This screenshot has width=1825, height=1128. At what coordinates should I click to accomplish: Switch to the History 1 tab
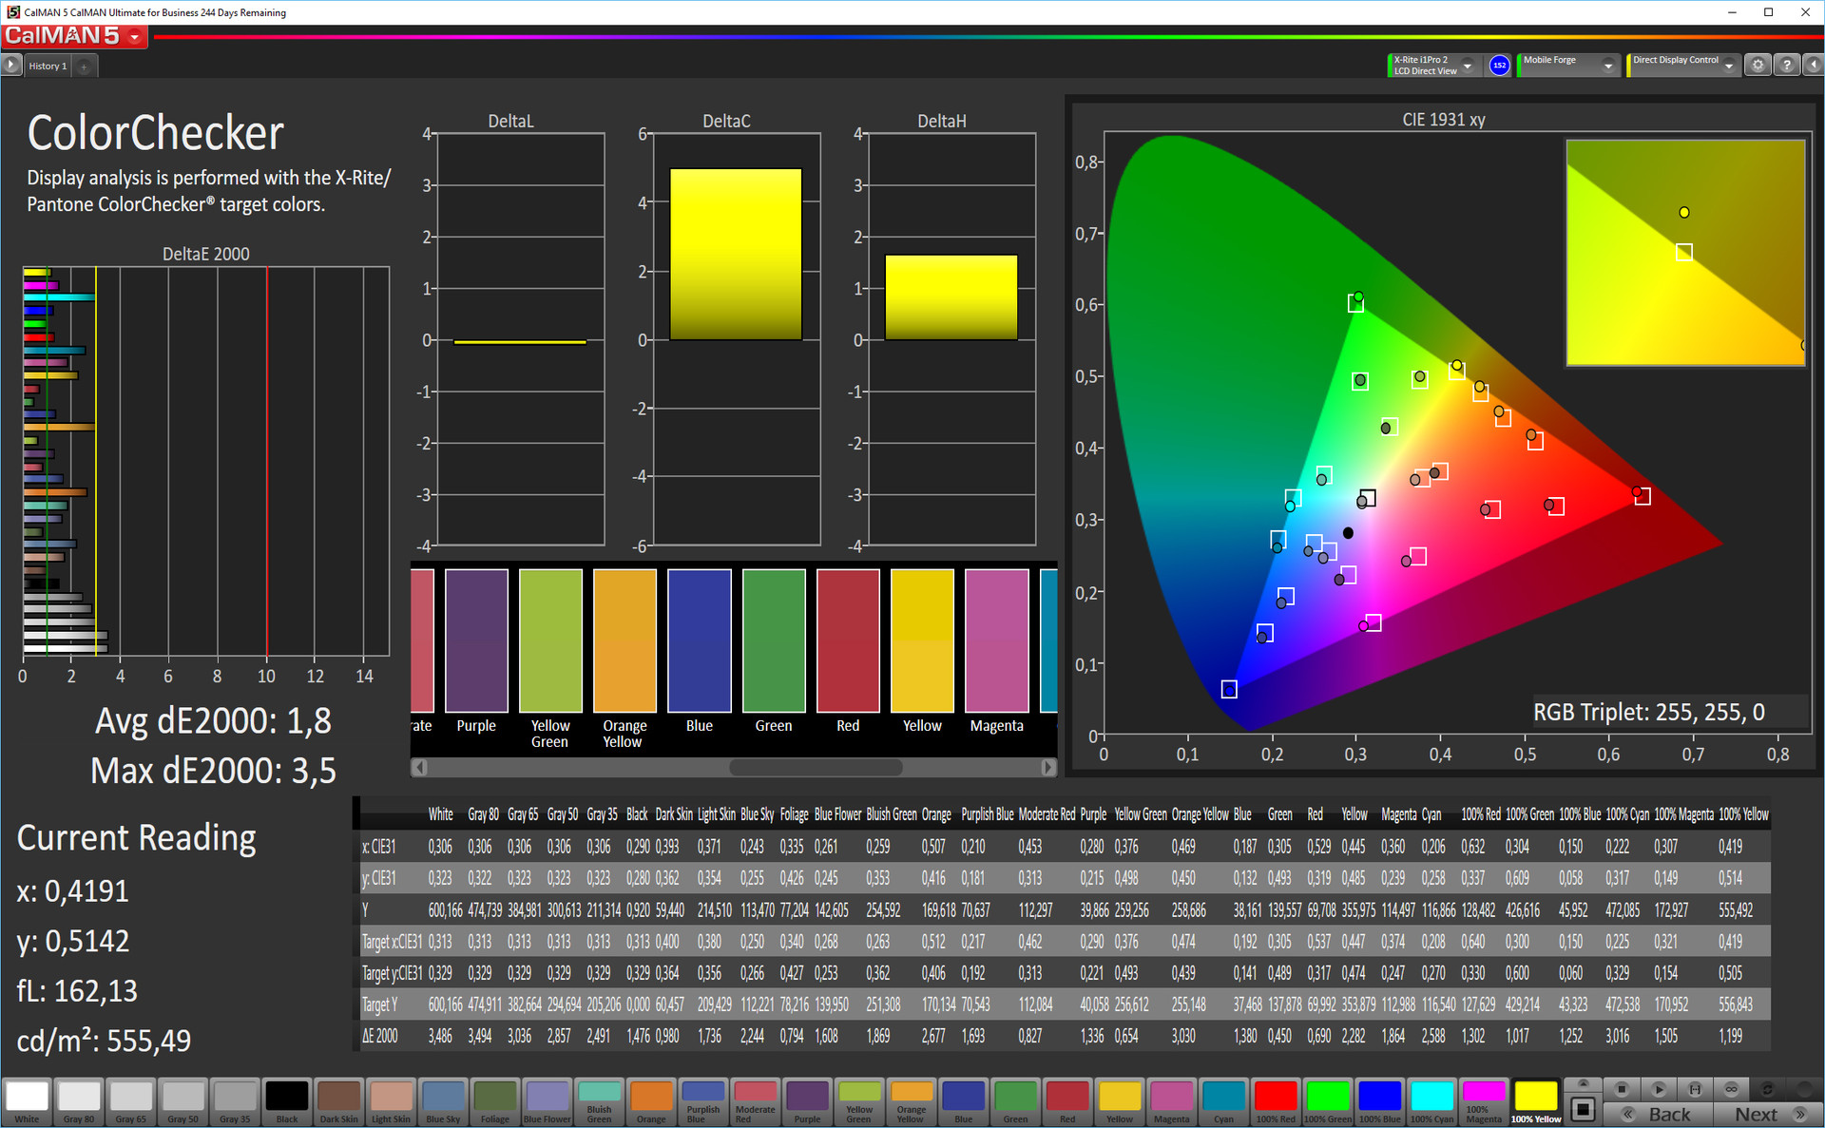48,66
